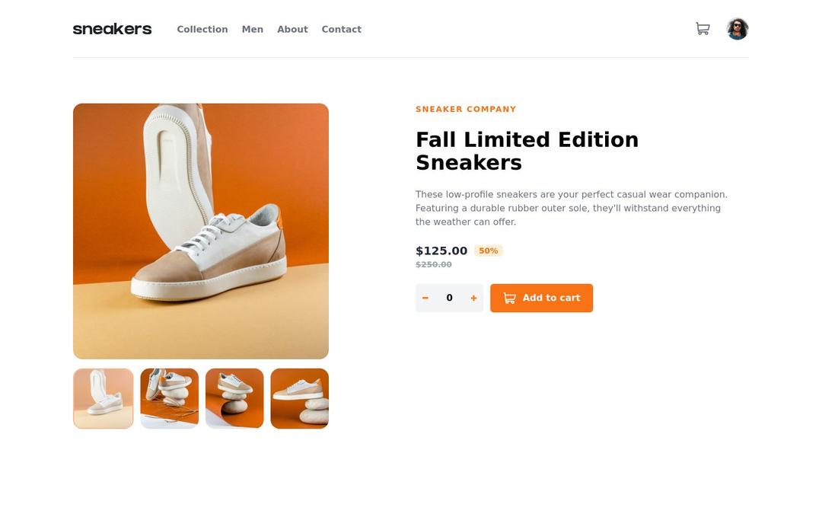Open the About page
The image size is (822, 514).
click(x=292, y=30)
